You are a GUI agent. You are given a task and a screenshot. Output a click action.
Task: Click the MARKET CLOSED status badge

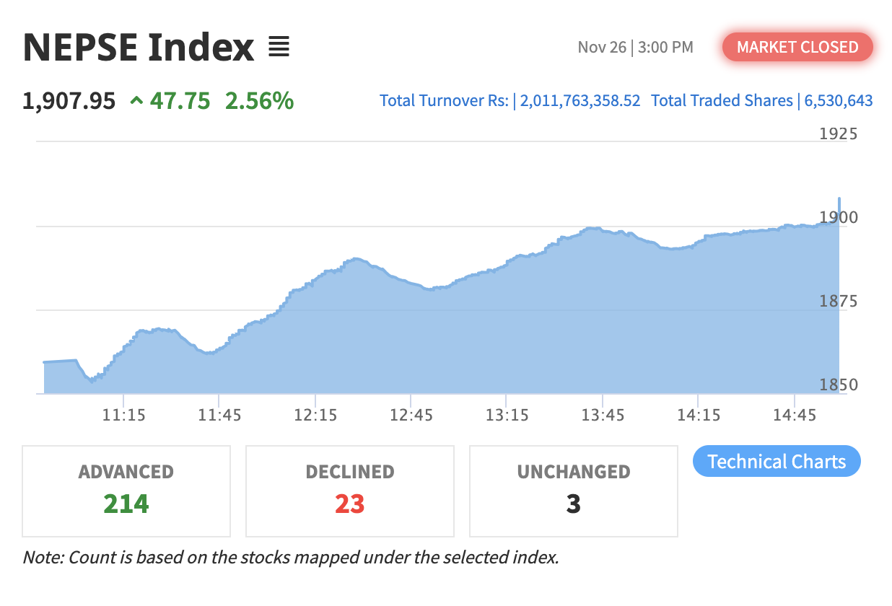click(797, 48)
